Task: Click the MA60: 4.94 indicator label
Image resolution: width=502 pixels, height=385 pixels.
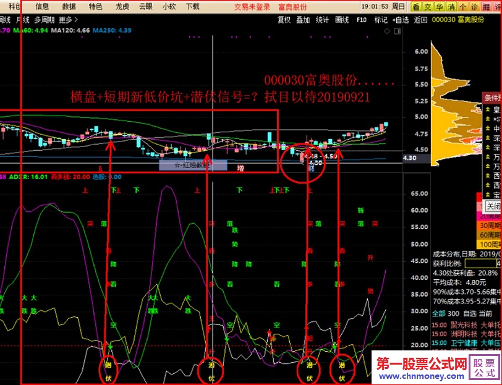Action: pyautogui.click(x=31, y=30)
